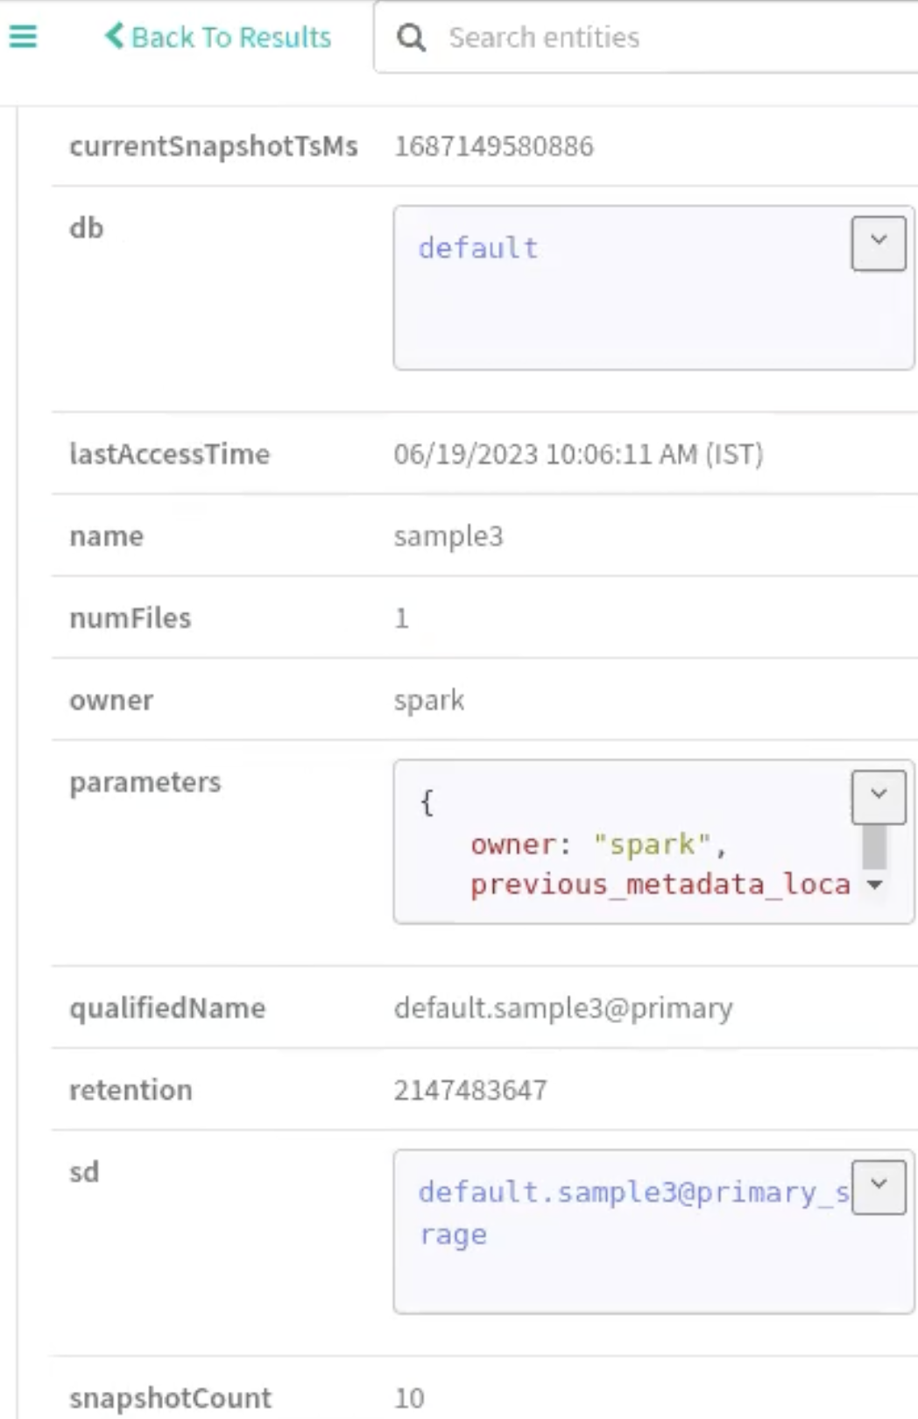Click the parameters box scrollbar thumb
Image resolution: width=918 pixels, height=1419 pixels.
(x=874, y=846)
